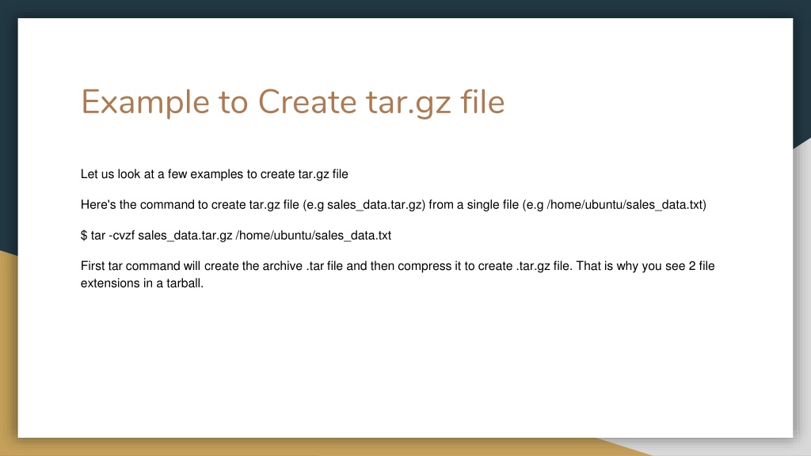Screen dimensions: 811x456
Task: Click the slide title 'Example to Create tar.gz file'
Action: [291, 101]
